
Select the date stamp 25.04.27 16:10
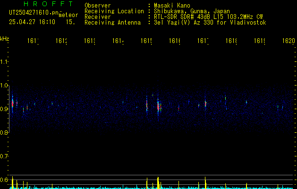point(32,22)
